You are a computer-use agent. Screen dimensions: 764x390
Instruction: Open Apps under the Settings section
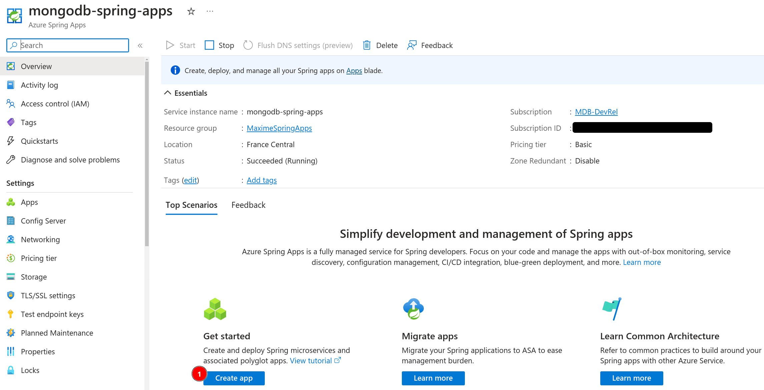[x=29, y=202]
